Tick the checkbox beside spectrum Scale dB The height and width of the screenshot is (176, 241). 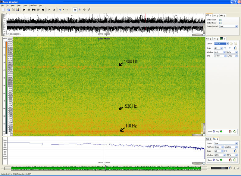tap(225, 151)
